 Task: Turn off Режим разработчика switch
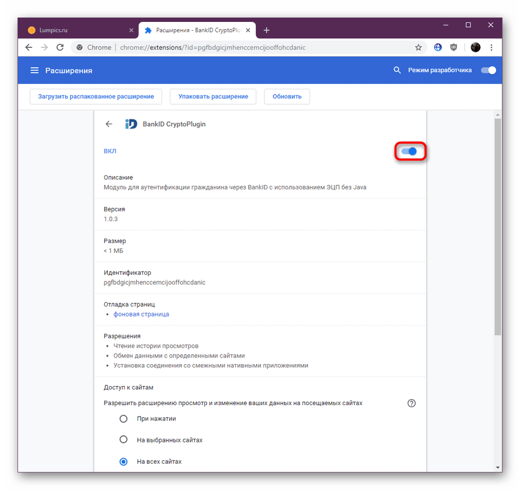[488, 70]
